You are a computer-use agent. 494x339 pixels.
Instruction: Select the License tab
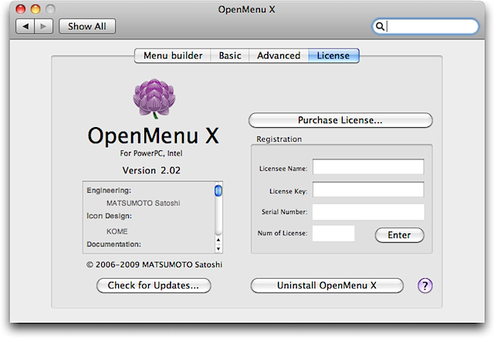[x=333, y=55]
